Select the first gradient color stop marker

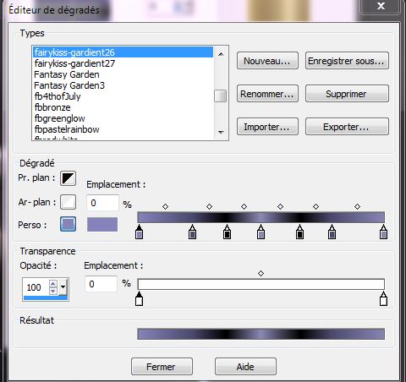(x=139, y=232)
